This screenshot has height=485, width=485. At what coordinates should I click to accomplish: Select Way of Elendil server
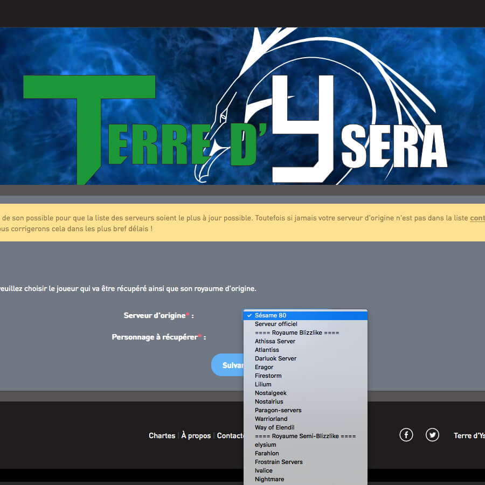306,427
